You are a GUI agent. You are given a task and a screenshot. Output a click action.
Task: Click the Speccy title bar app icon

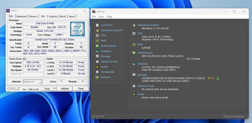coord(94,11)
